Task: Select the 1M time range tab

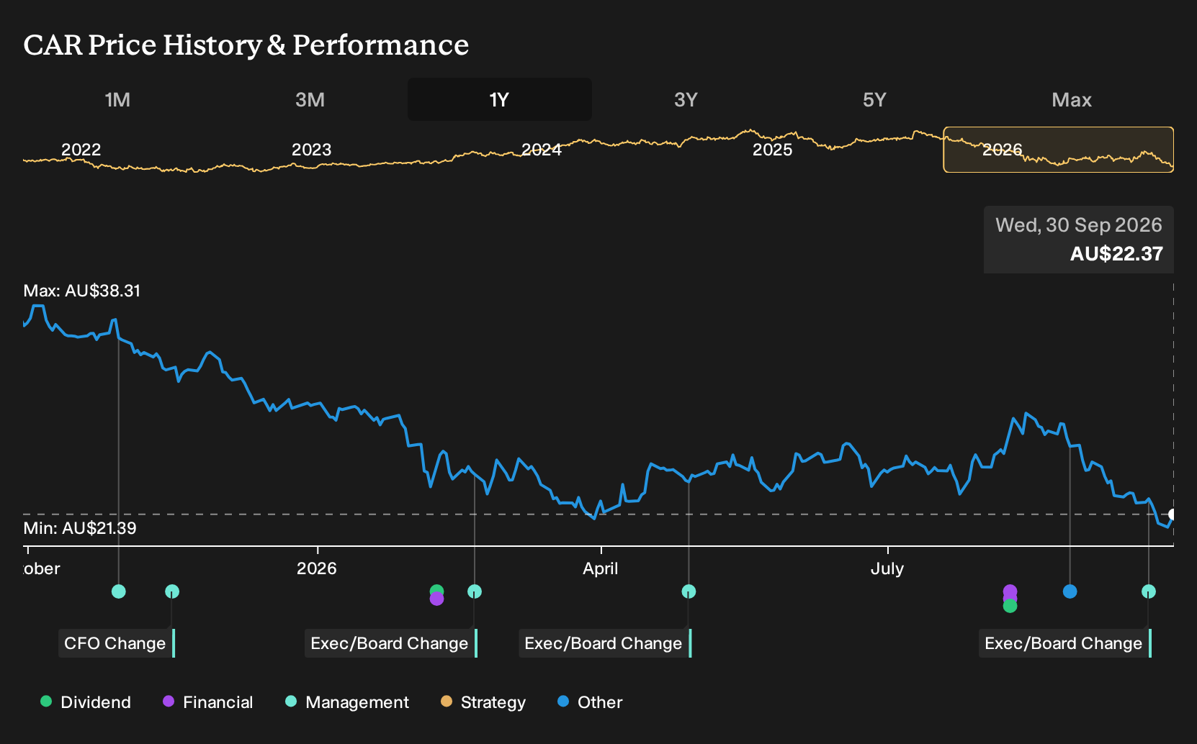Action: (117, 99)
